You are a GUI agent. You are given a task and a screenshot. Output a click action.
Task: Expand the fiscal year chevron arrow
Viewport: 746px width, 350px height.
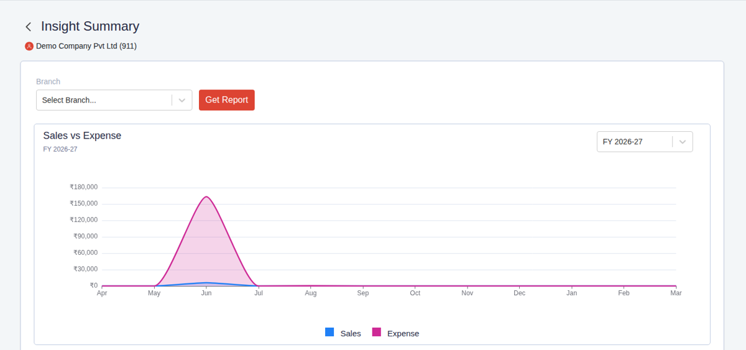(x=683, y=142)
